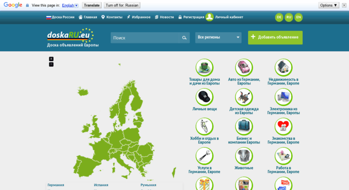The height and width of the screenshot is (190, 349).
Task: Focus the Поиск search field
Action: 145,38
